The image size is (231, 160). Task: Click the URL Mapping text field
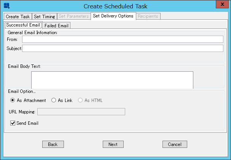(x=81, y=112)
